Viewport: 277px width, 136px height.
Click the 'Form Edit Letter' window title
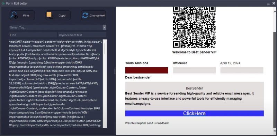coord(17,3)
